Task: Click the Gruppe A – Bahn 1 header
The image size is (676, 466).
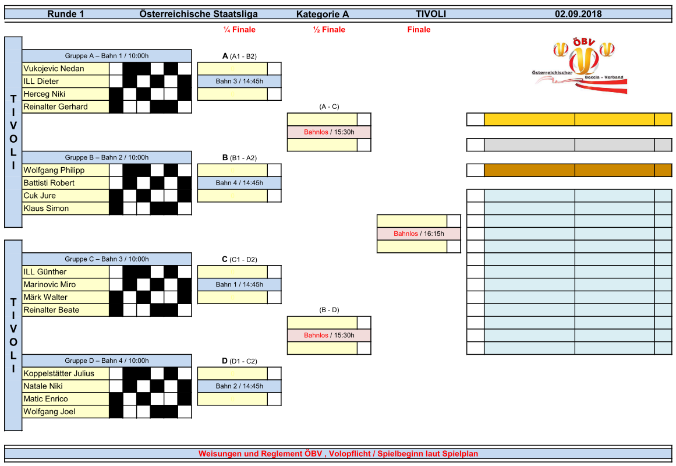Action: (x=107, y=56)
